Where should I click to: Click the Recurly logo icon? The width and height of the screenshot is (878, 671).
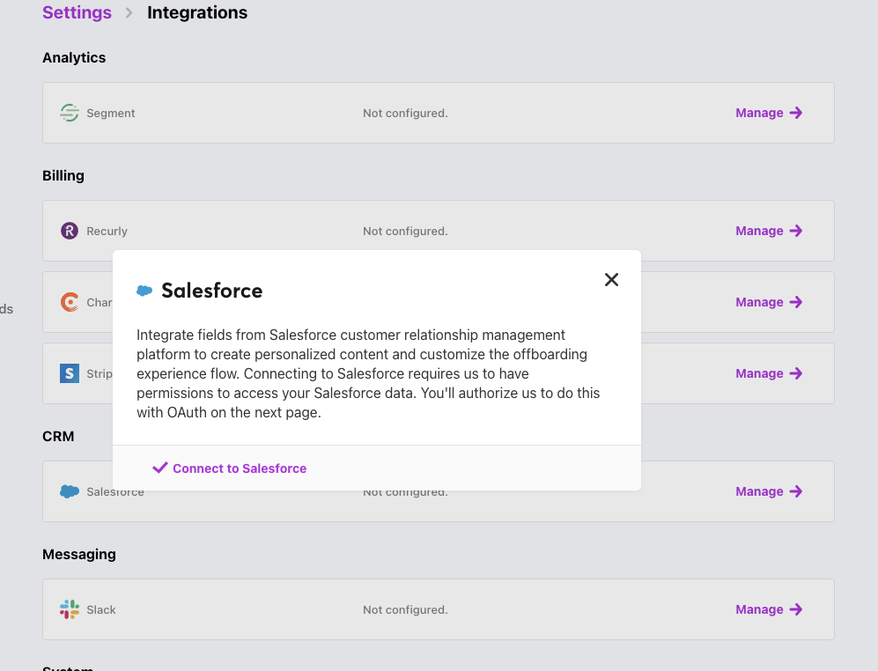click(x=70, y=231)
